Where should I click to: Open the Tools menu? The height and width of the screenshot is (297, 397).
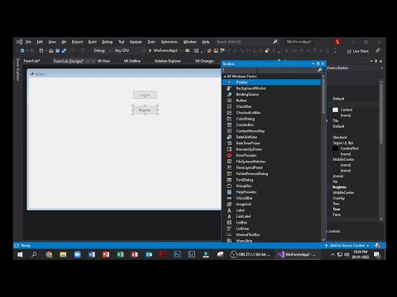point(151,42)
